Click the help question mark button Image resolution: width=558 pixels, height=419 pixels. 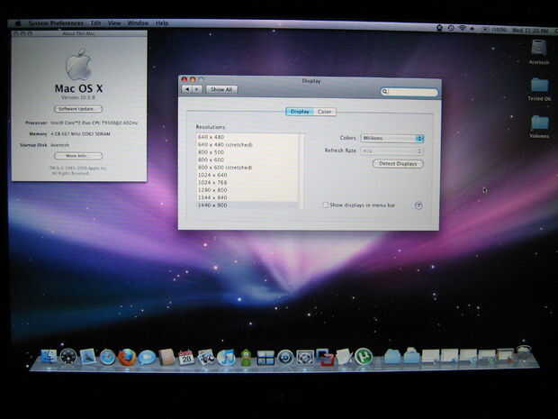click(418, 205)
